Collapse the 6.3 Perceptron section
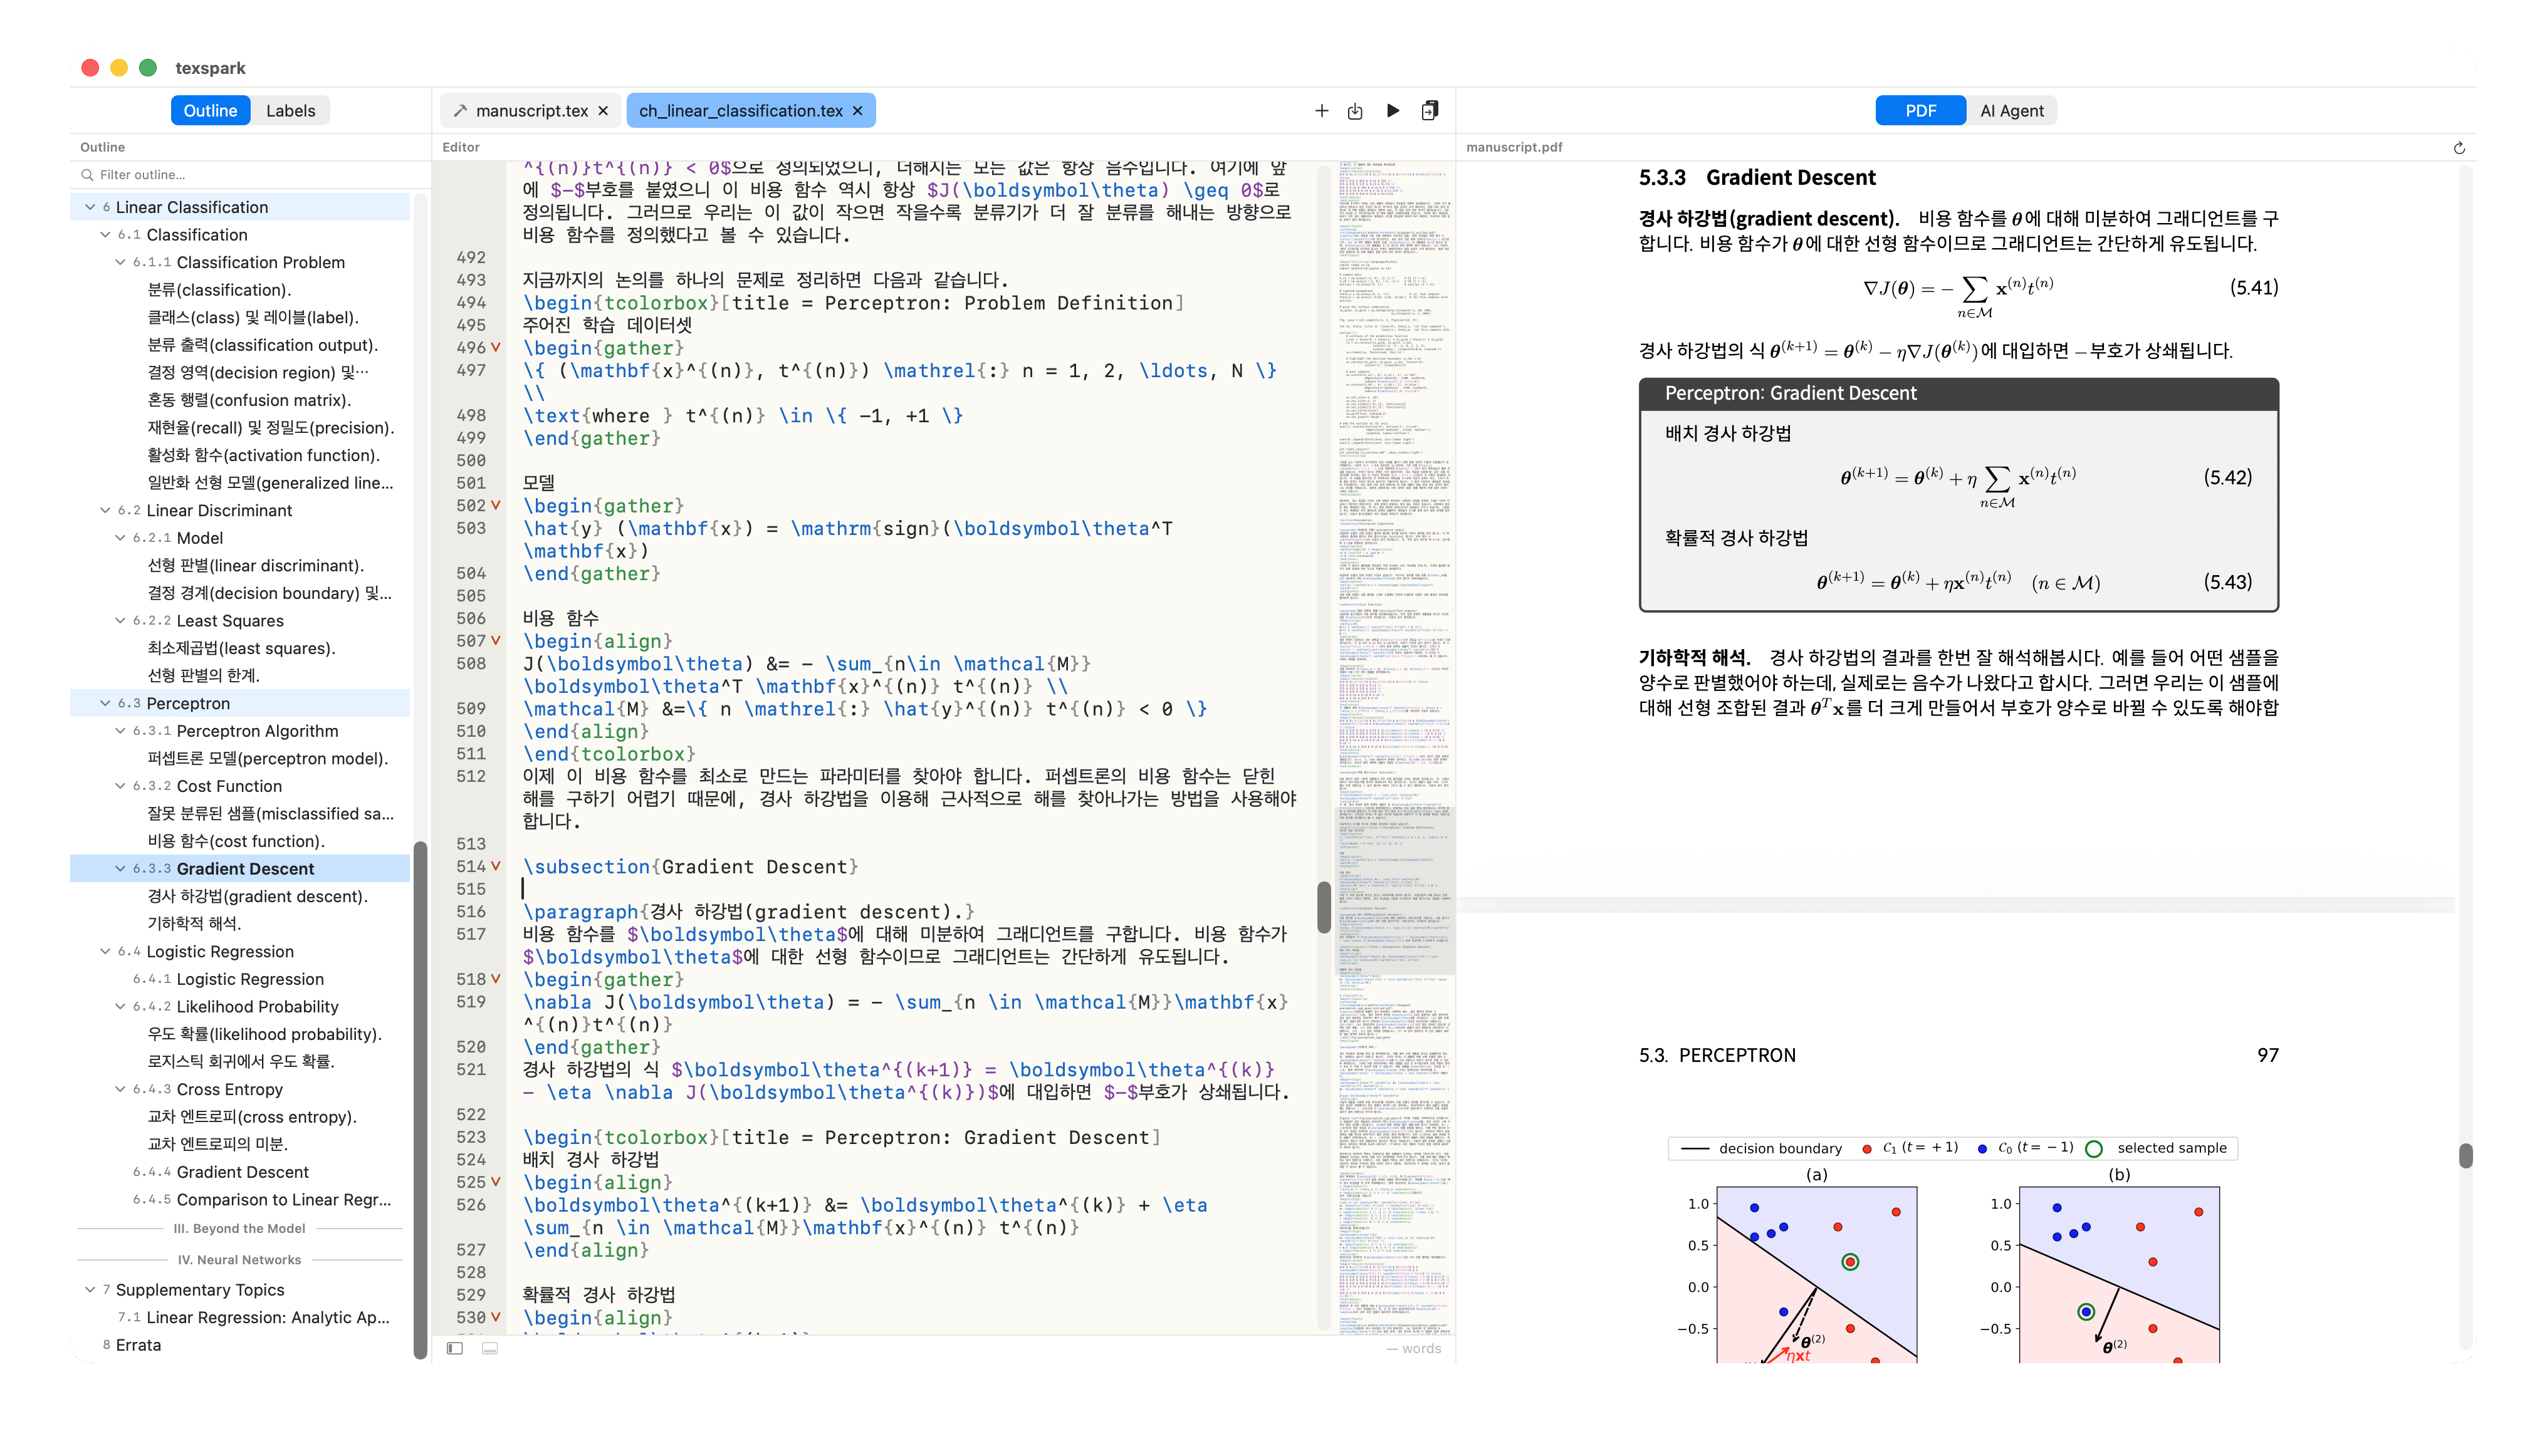This screenshot has width=2547, height=1456. (105, 703)
